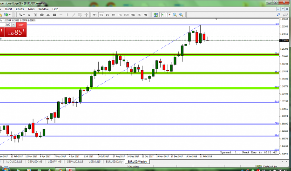This screenshot has width=291, height=171.
Task: Switch to M30 timeframe
Action: (x=126, y=15)
